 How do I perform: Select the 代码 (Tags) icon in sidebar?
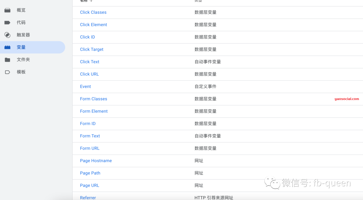[7, 22]
